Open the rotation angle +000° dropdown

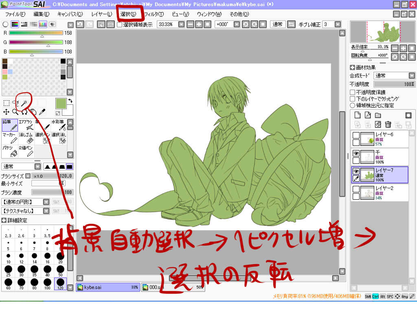tap(237, 24)
